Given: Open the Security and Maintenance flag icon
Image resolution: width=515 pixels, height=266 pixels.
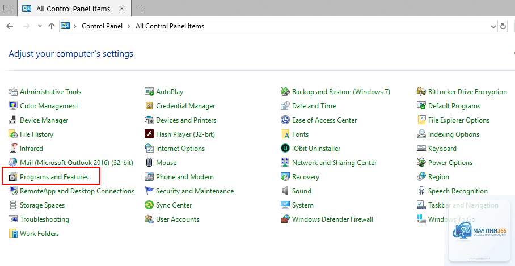Looking at the screenshot, I should [149, 191].
